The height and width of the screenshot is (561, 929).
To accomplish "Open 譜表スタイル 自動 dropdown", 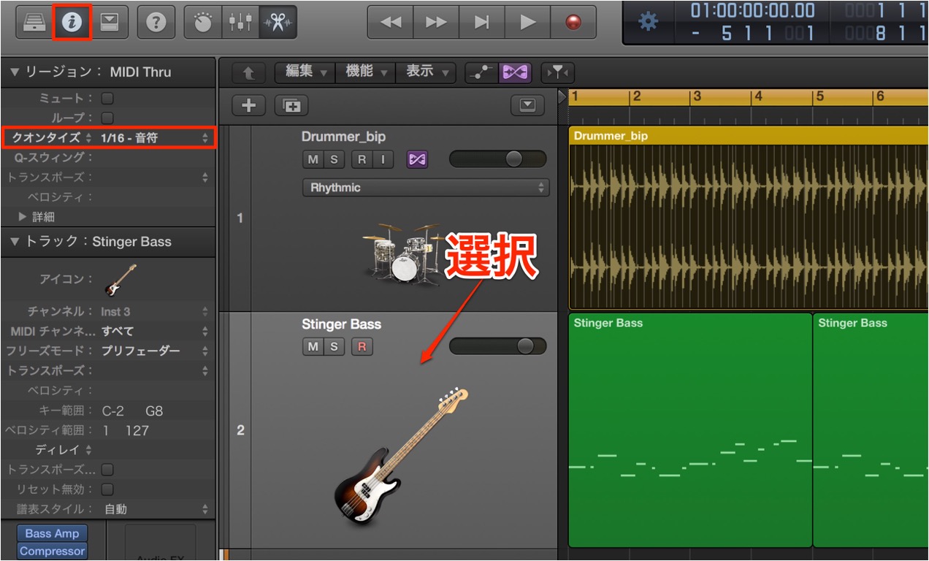I will [x=156, y=509].
